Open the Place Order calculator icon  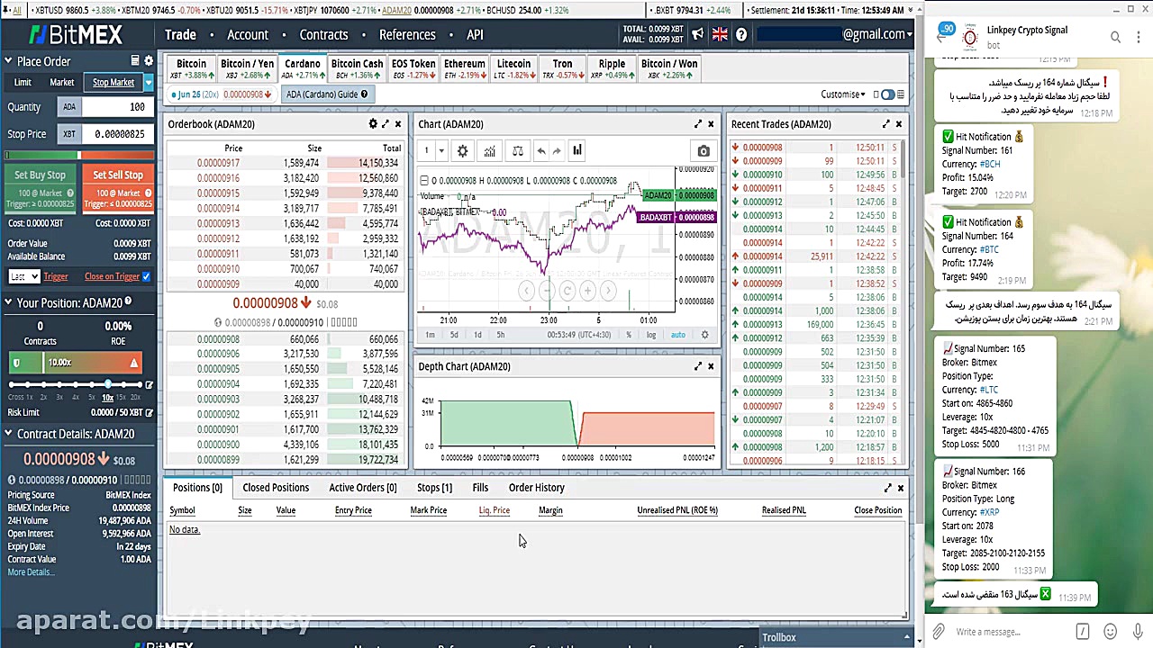tap(135, 61)
